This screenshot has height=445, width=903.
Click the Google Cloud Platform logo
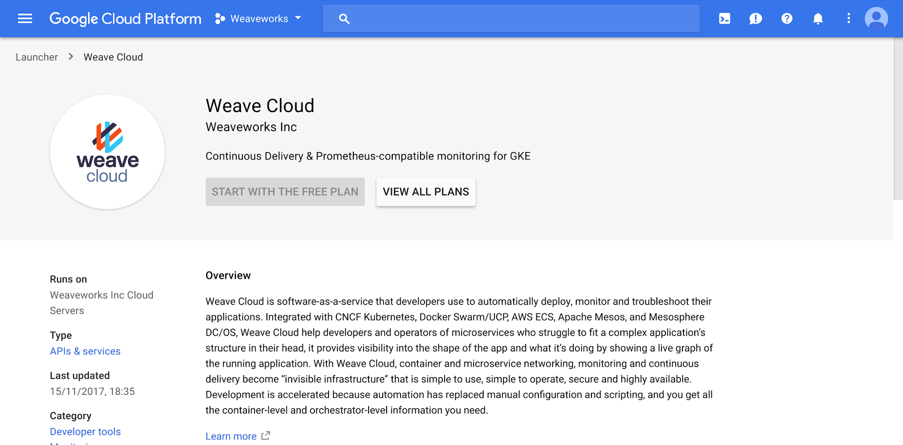pyautogui.click(x=125, y=19)
